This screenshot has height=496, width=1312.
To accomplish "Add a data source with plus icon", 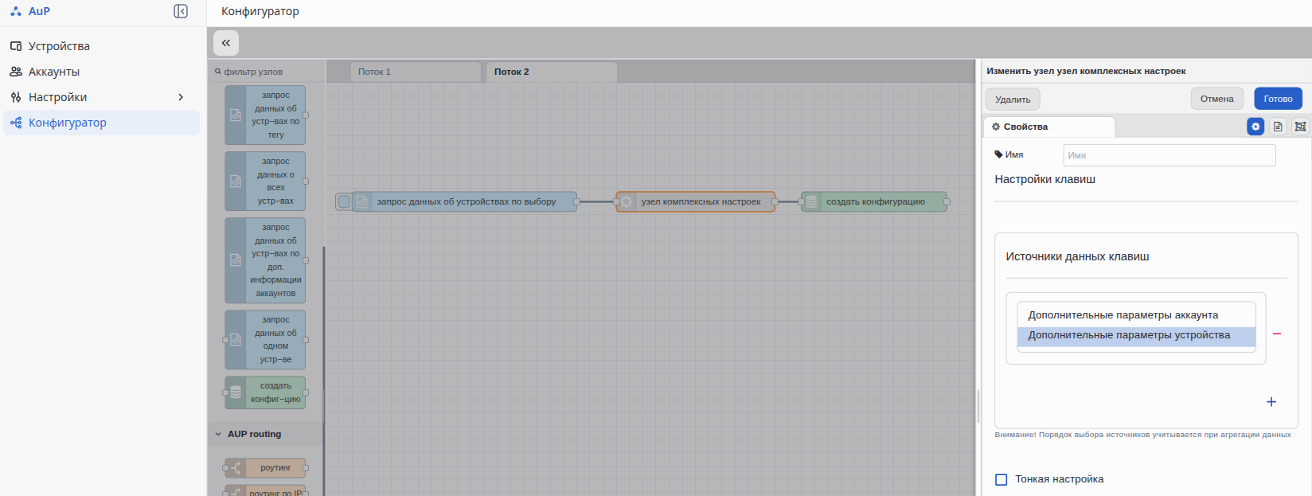I will tap(1271, 402).
